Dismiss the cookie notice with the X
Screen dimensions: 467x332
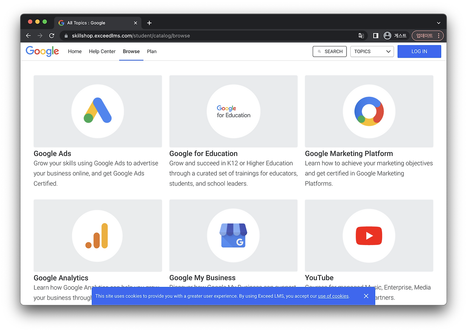[366, 296]
